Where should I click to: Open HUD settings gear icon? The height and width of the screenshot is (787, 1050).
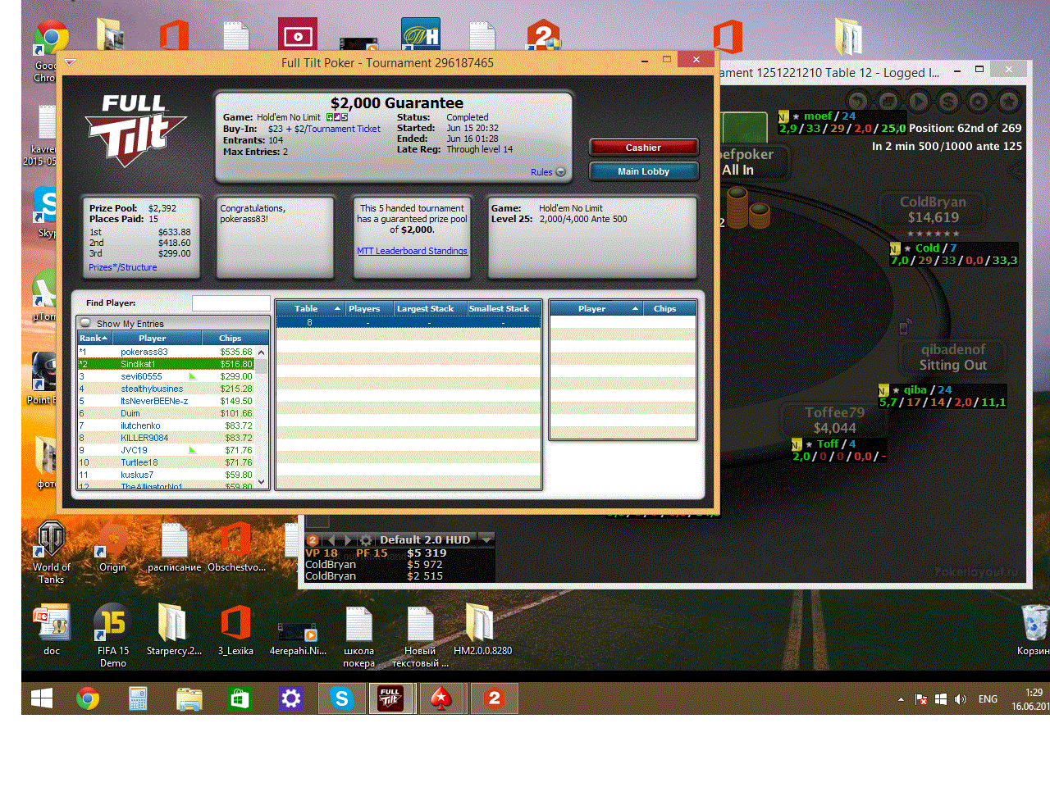366,539
